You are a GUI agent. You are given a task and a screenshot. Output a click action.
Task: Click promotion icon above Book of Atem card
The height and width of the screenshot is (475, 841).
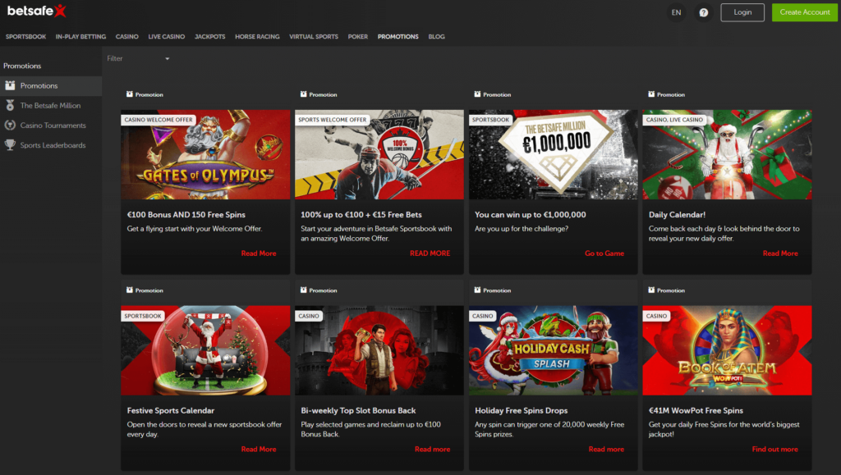[x=652, y=290]
